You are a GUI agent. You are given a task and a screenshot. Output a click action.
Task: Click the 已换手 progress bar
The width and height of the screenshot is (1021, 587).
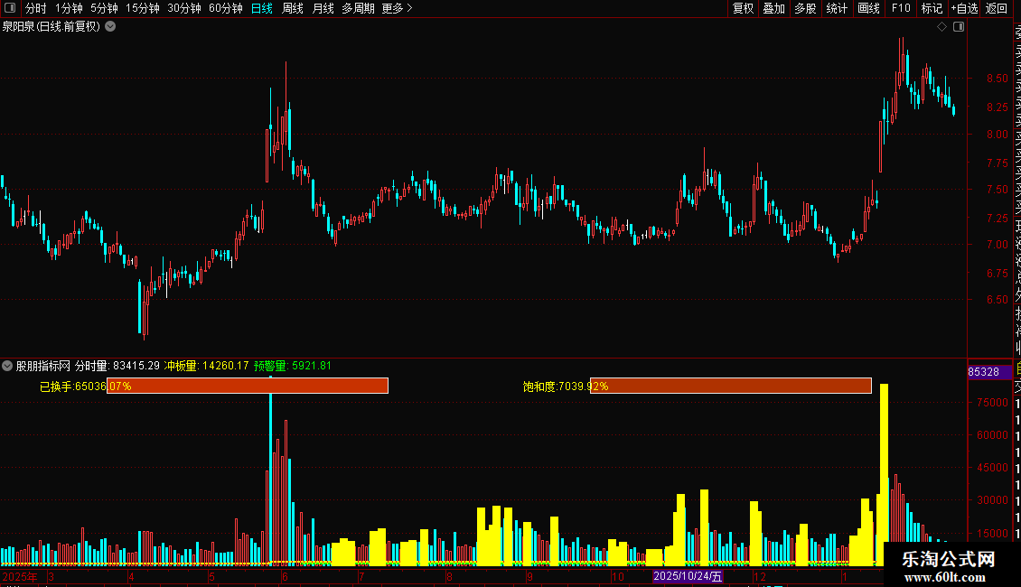click(x=248, y=386)
